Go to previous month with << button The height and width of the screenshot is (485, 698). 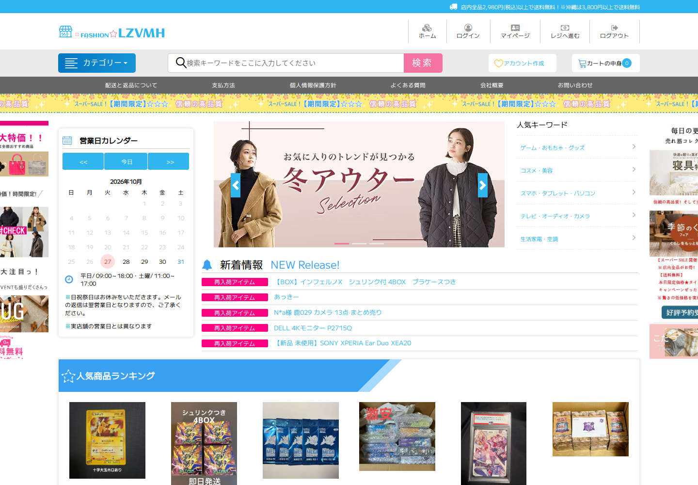click(x=83, y=162)
